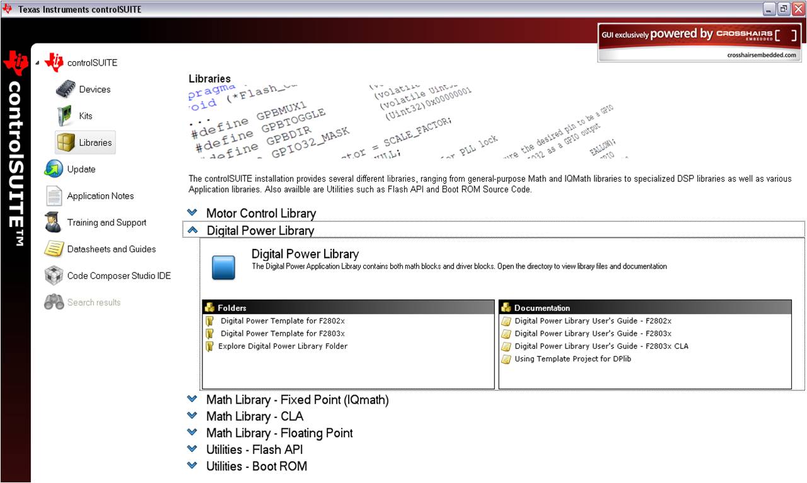
Task: Minimize the controlSUITE window
Action: pos(769,9)
